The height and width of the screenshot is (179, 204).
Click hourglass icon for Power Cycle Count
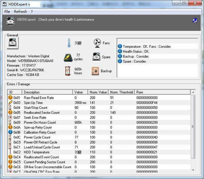(x=10, y=137)
